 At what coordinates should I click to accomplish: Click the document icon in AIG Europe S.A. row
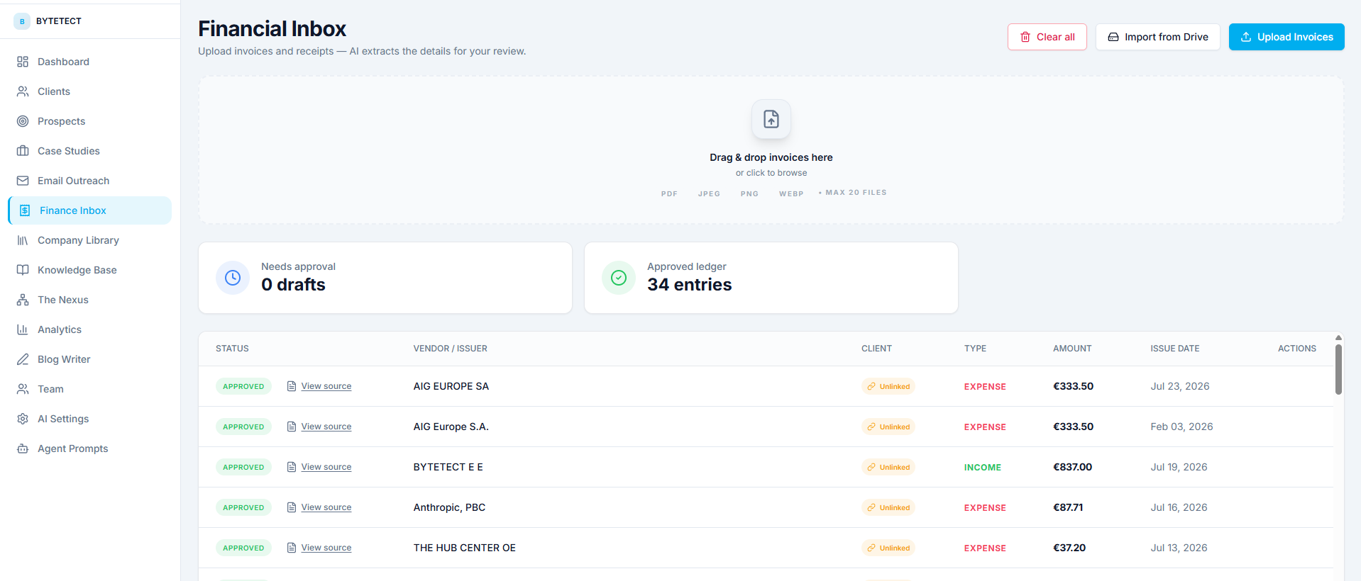(292, 427)
